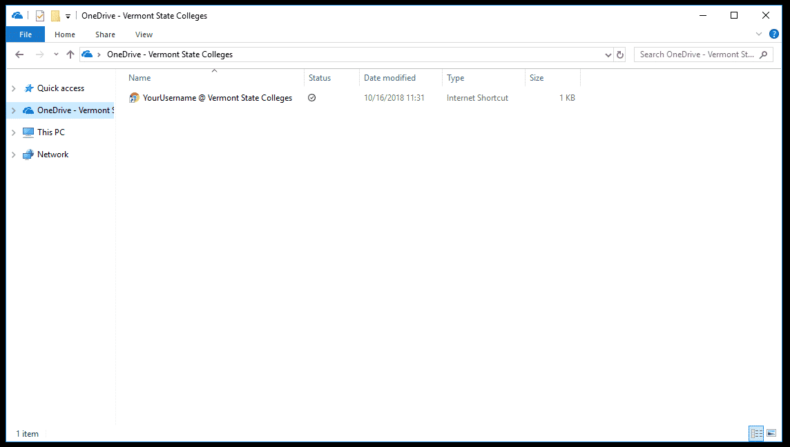Viewport: 790px width, 447px height.
Task: Go forward with the Forward arrow
Action: (39, 54)
